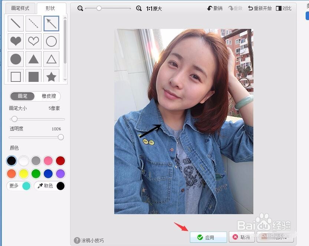Image resolution: width=309 pixels, height=246 pixels.
Task: Pick the gray color swatch
Action: [36, 160]
